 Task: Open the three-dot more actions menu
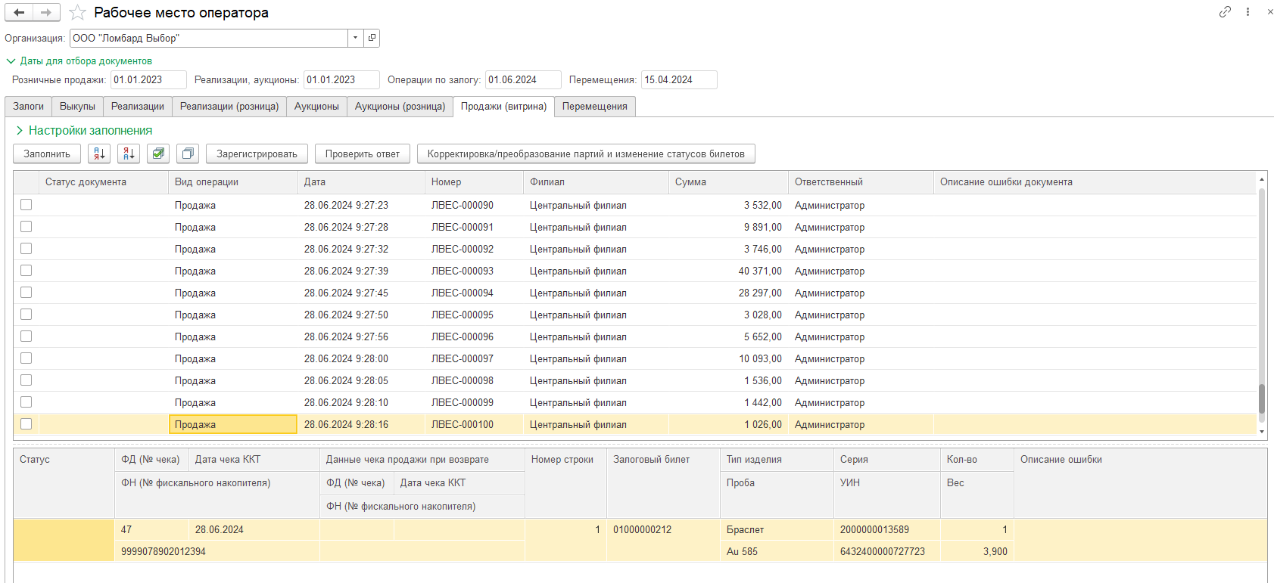1248,11
